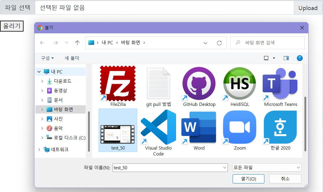Expand the 네트워크 tree node
The width and height of the screenshot is (323, 192).
(x=39, y=150)
